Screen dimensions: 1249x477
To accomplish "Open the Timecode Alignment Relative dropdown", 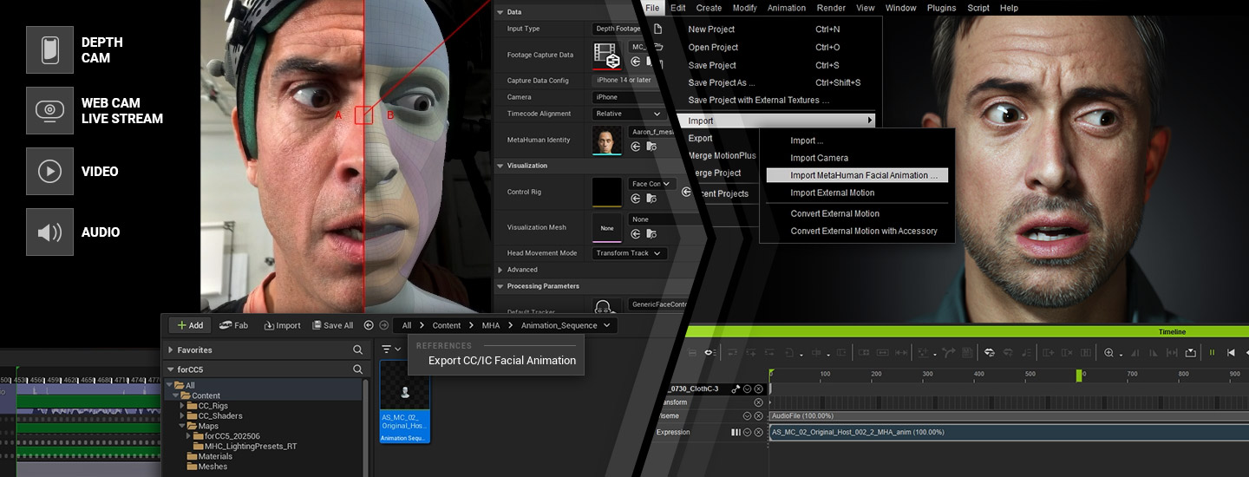I will pyautogui.click(x=629, y=114).
